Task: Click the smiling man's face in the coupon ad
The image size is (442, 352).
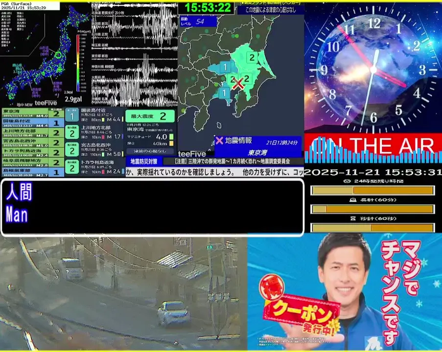Action: point(345,276)
